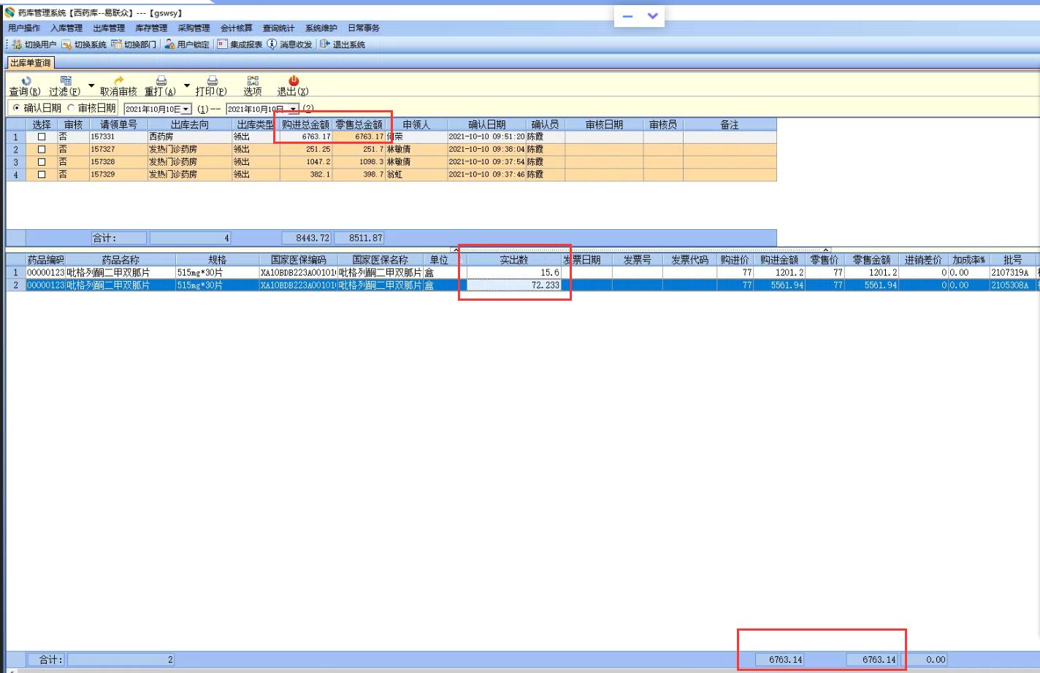Click the 取消审核 cancel audit icon
Screen dimensions: 1040x673
(119, 80)
